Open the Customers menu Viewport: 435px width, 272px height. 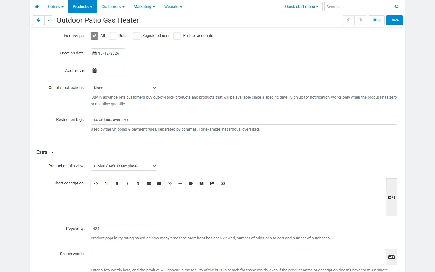click(x=113, y=7)
